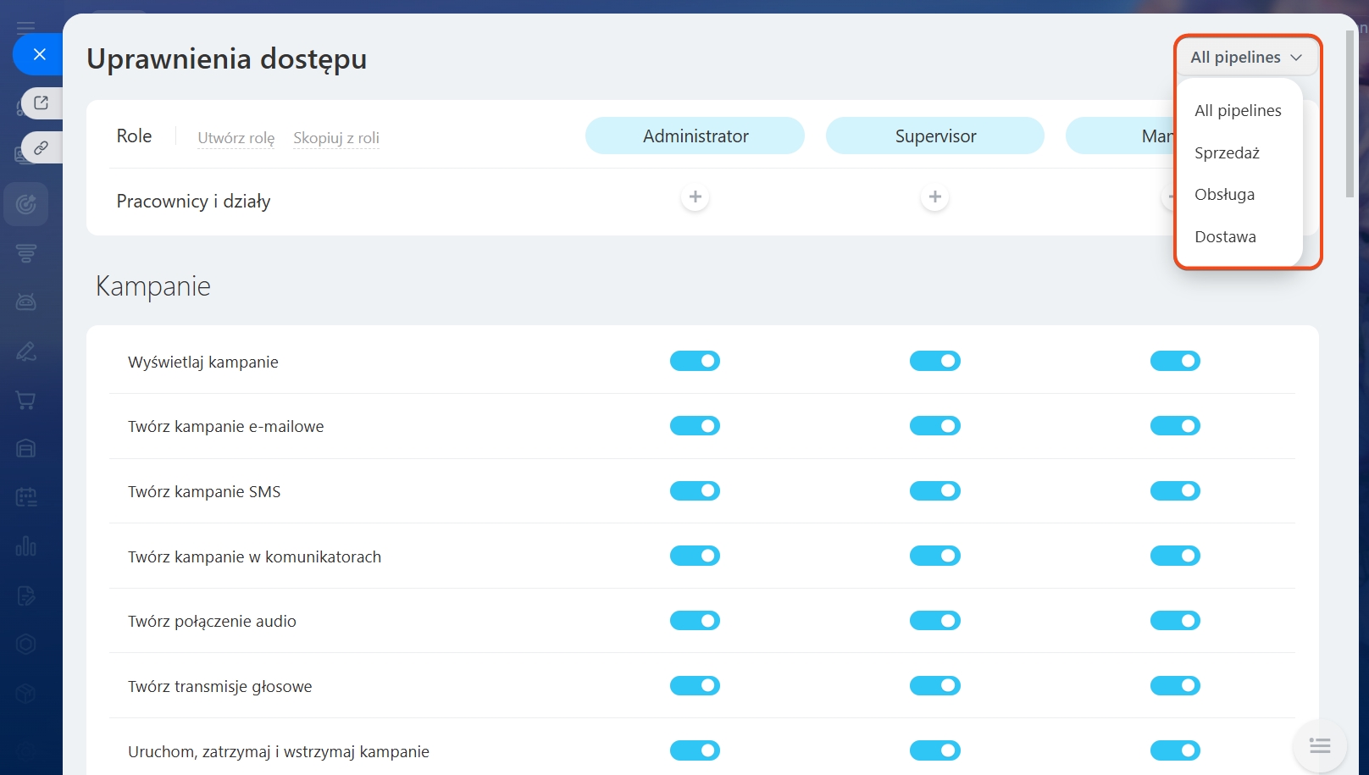Click the Uprawnienia dostępu title
1369x775 pixels.
point(226,58)
